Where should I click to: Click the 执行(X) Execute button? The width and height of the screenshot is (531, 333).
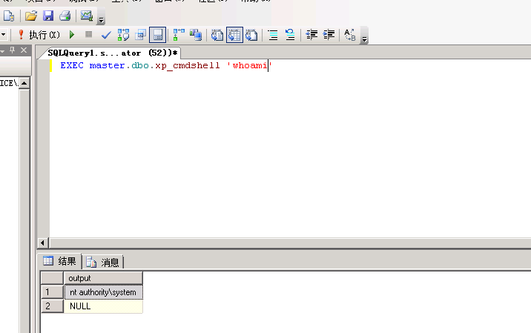coord(39,35)
